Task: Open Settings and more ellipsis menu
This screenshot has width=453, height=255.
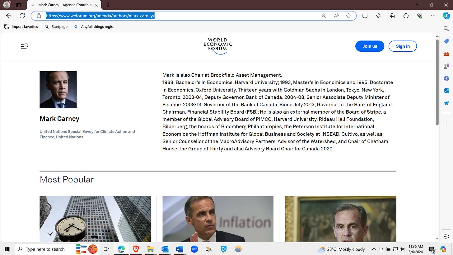Action: (433, 16)
